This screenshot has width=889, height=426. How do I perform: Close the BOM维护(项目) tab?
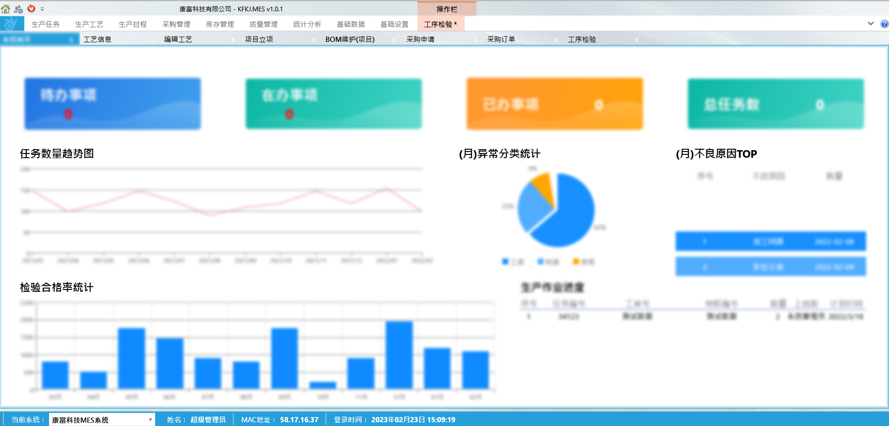click(394, 40)
